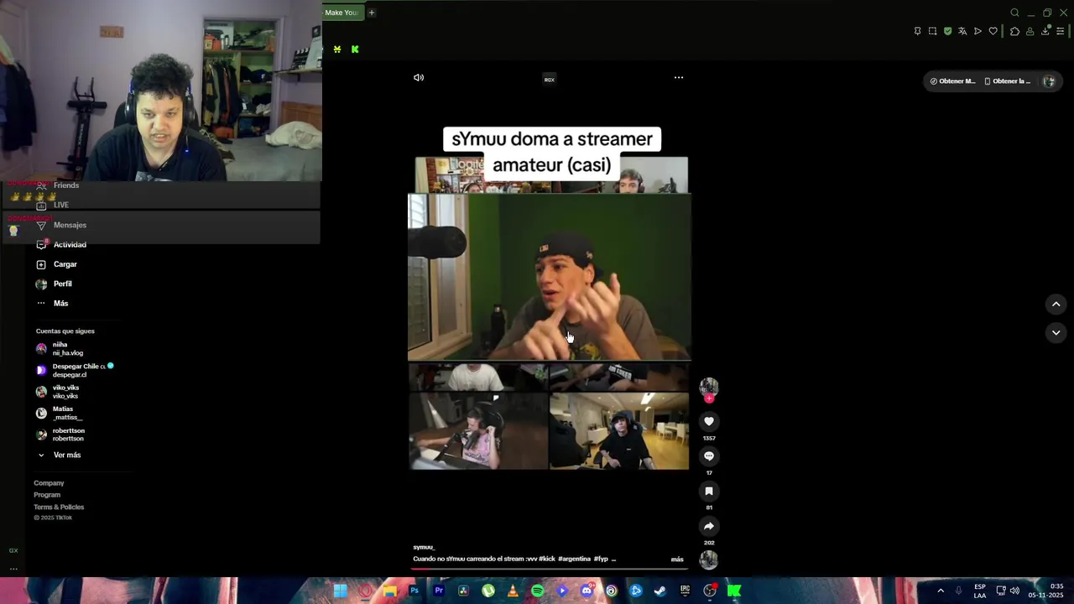Open the translate page icon
The height and width of the screenshot is (604, 1074).
coord(962,31)
